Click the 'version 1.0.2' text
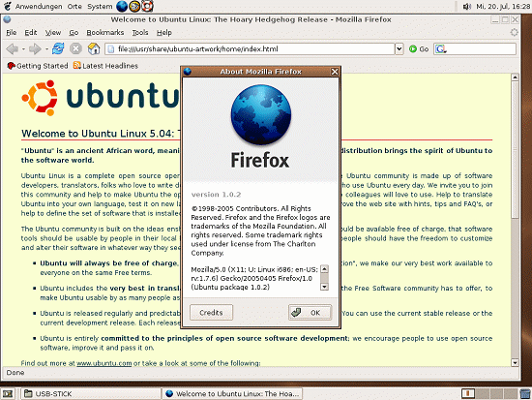 point(216,195)
